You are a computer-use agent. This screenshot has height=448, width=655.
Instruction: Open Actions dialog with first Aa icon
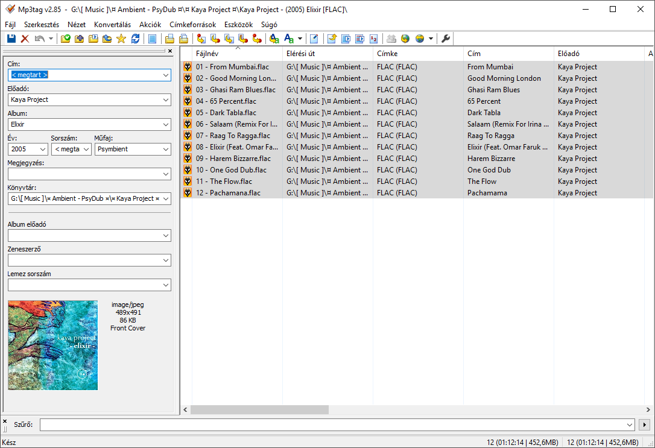[x=274, y=39]
